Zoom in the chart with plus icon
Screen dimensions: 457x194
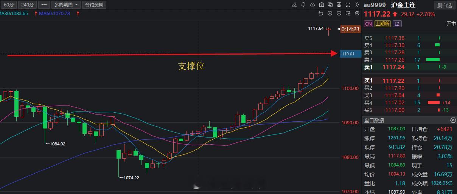click(x=330, y=14)
